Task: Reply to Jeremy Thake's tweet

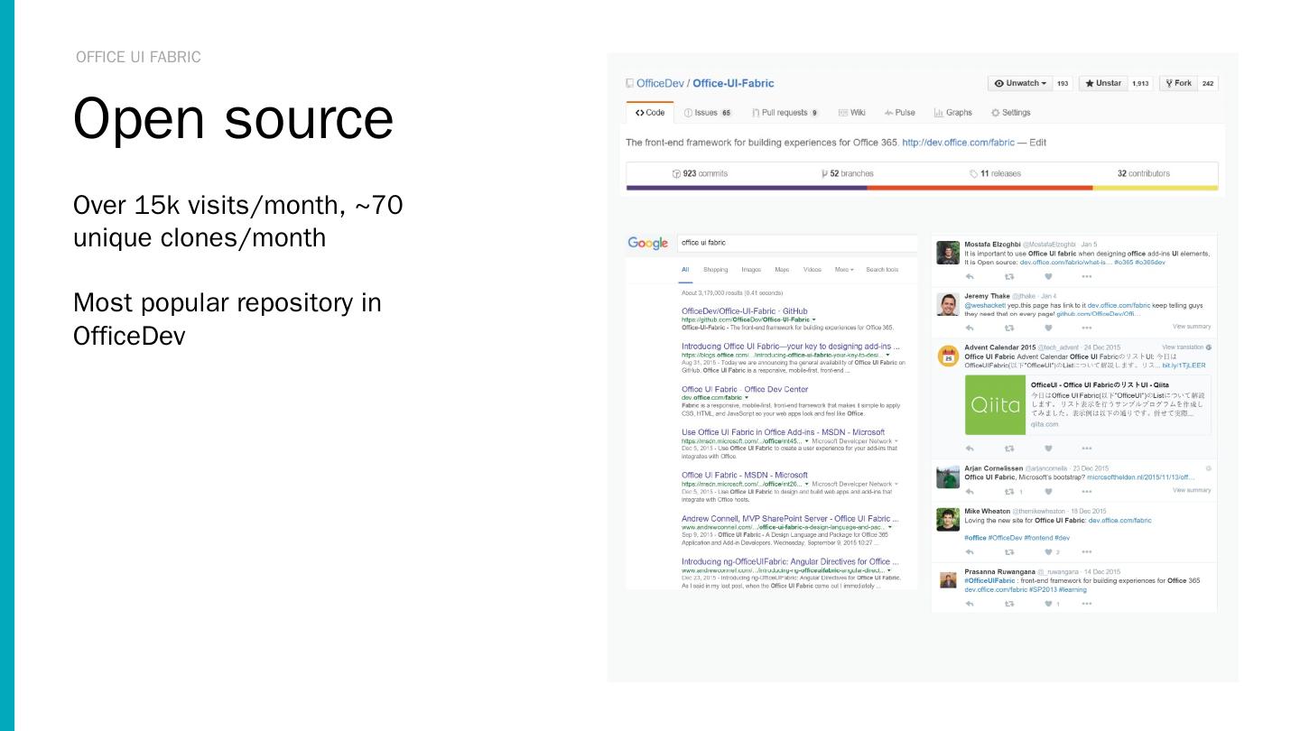Action: 970,326
